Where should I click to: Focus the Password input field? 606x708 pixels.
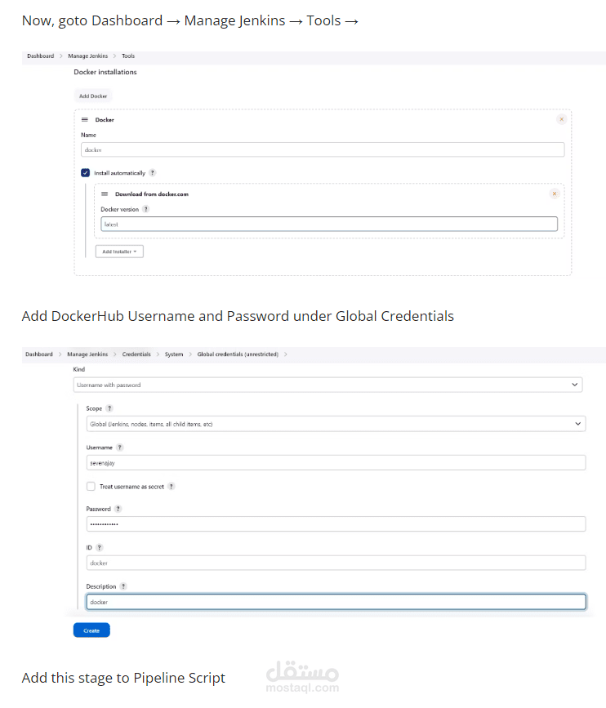click(x=336, y=523)
